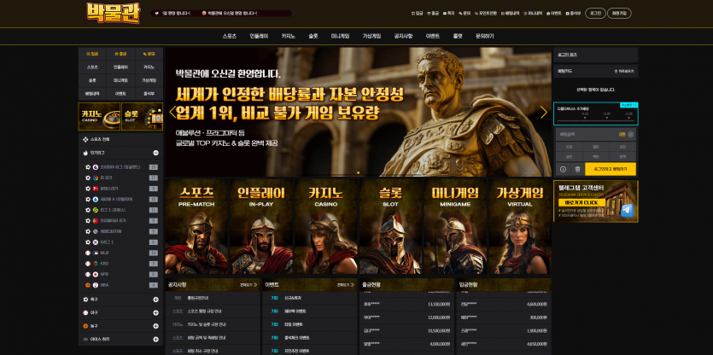Viewport: 713px width, 355px height.
Task: Click the yellow login-and-bet button
Action: [611, 169]
